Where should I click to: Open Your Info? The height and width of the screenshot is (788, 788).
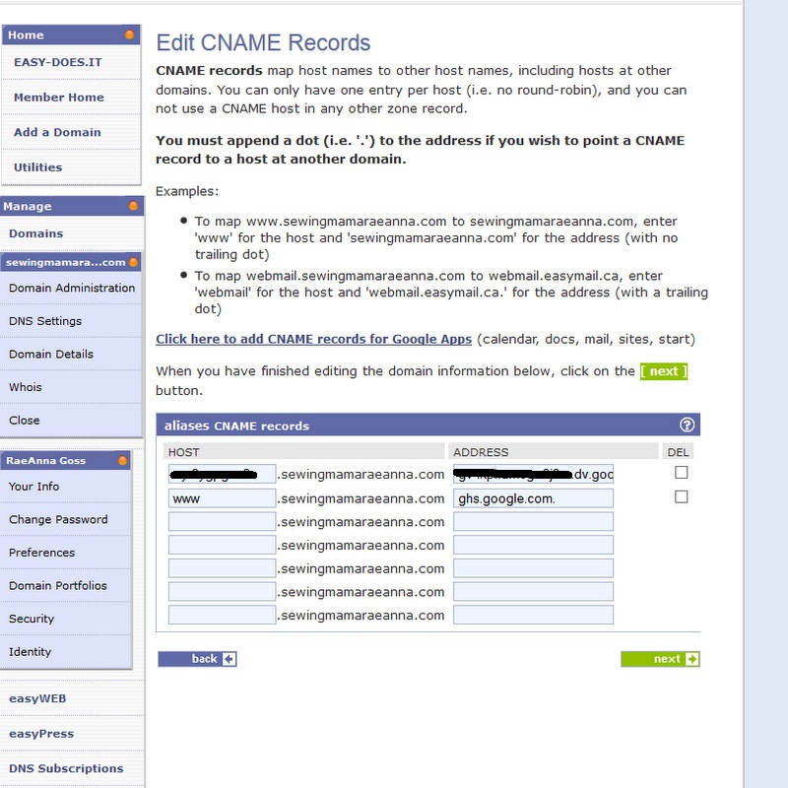tap(33, 487)
